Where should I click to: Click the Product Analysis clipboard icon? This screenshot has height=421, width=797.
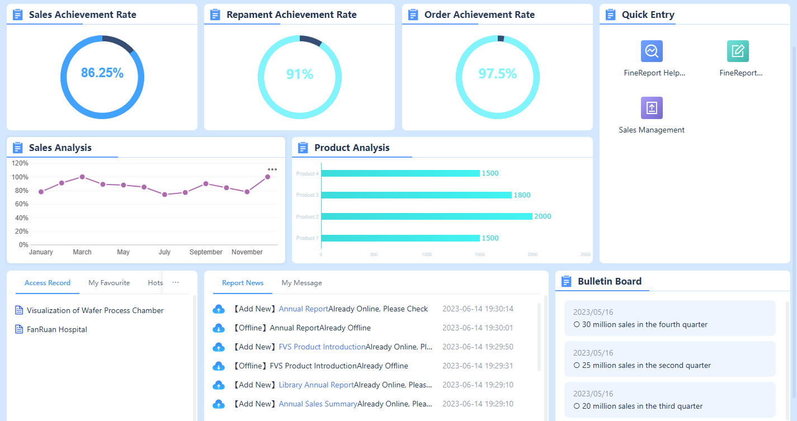click(x=303, y=147)
